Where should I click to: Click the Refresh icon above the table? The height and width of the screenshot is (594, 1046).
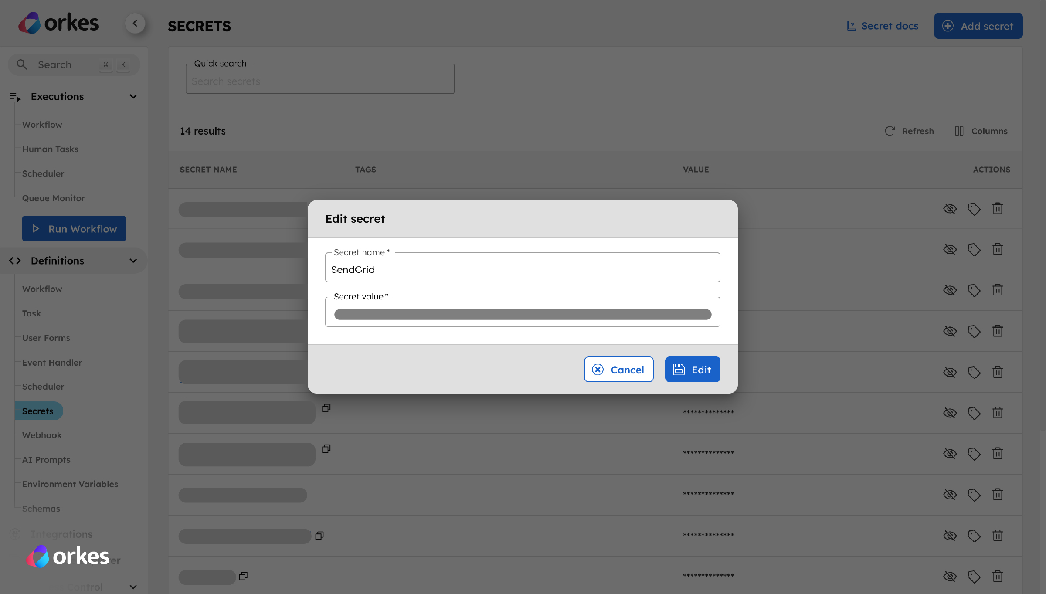[x=890, y=131]
